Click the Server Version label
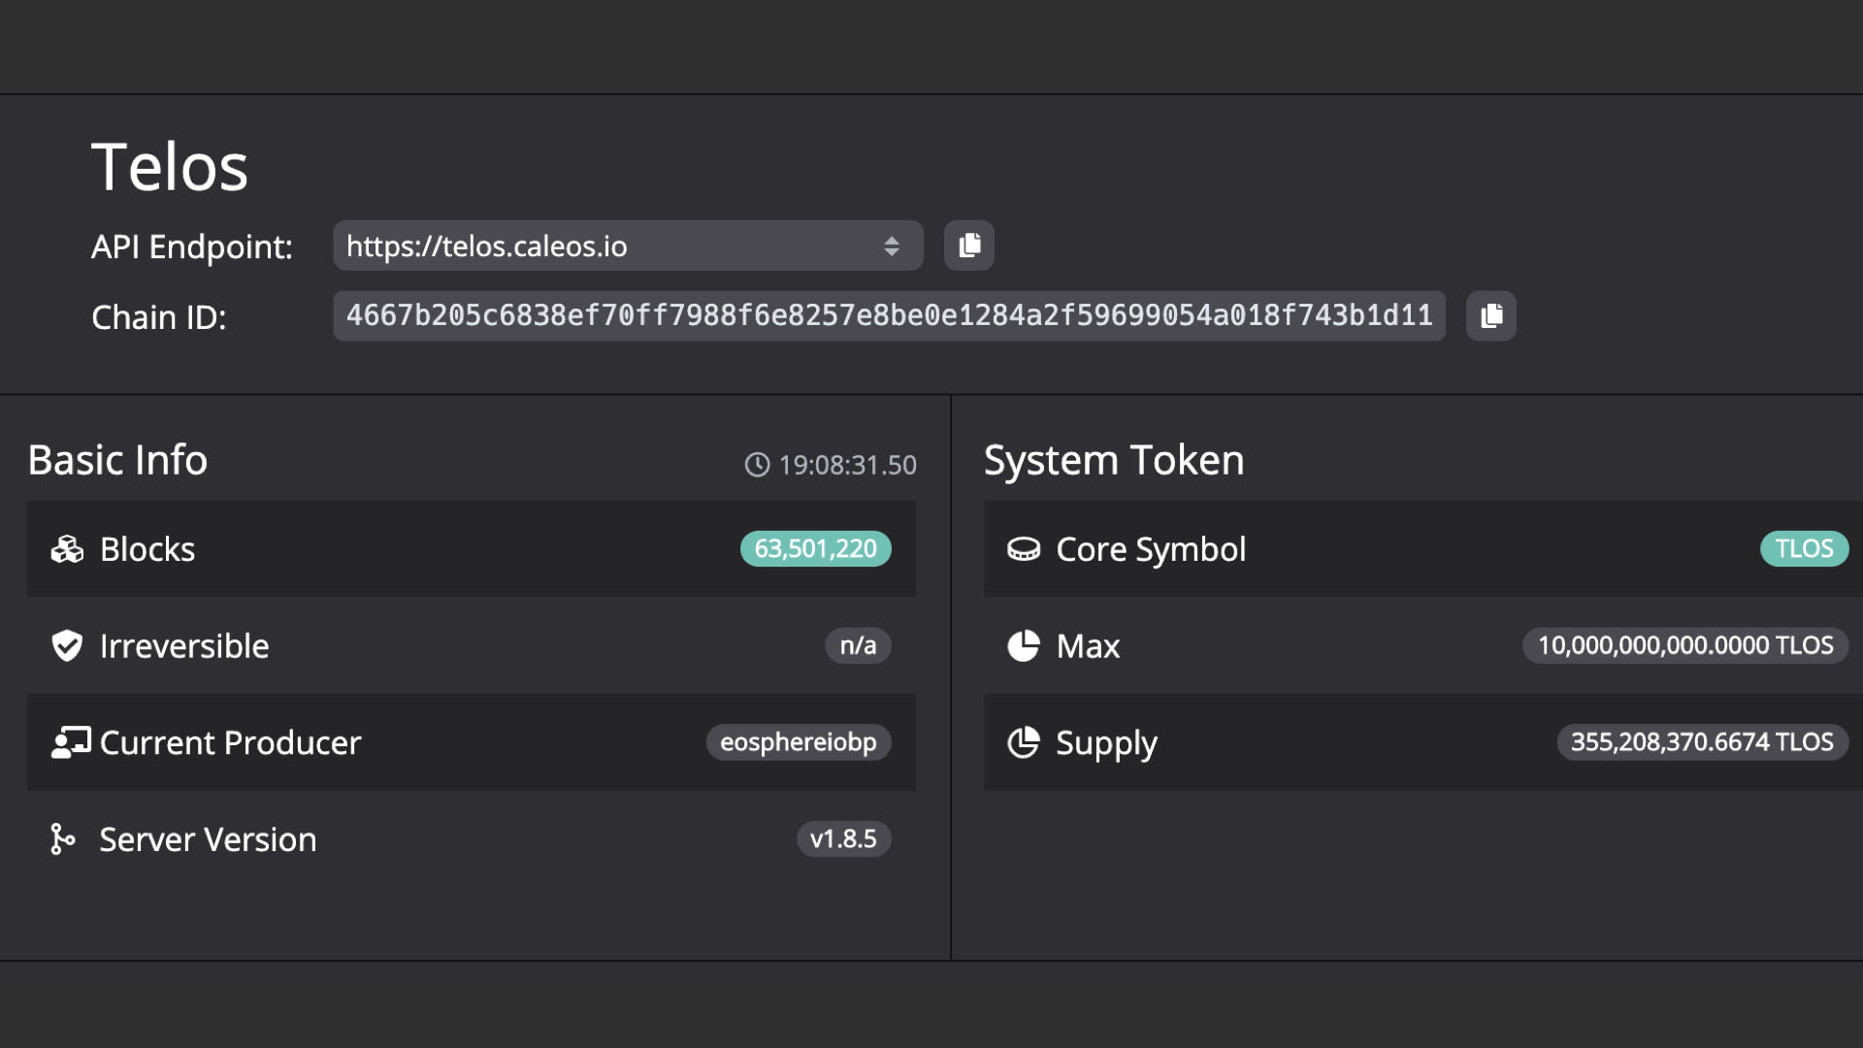 click(208, 839)
